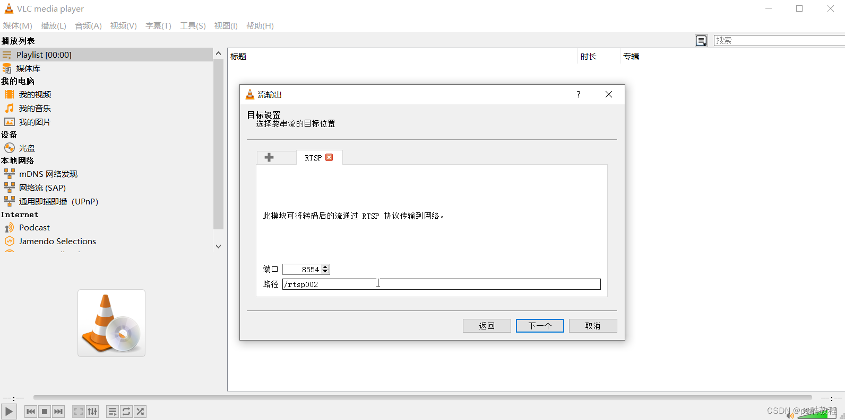Image resolution: width=845 pixels, height=420 pixels.
Task: Click the Play button in the control bar
Action: [x=8, y=412]
